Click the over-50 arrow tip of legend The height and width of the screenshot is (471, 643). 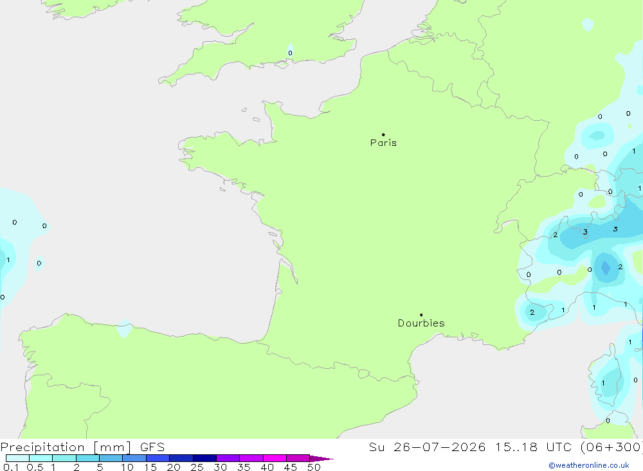[321, 459]
